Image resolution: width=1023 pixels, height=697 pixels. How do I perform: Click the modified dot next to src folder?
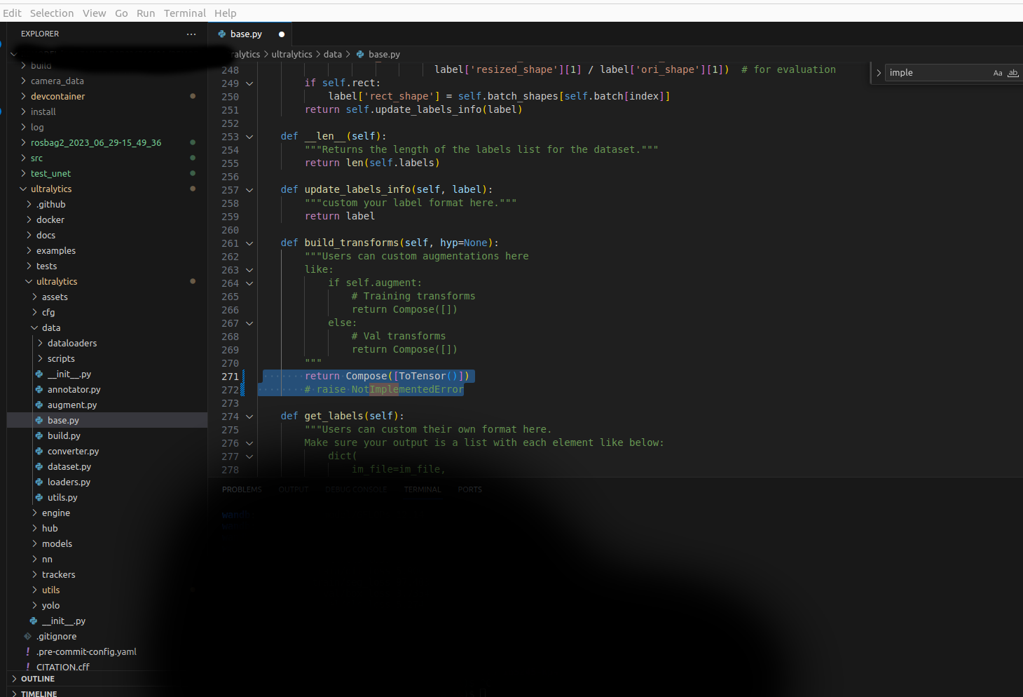(x=193, y=158)
